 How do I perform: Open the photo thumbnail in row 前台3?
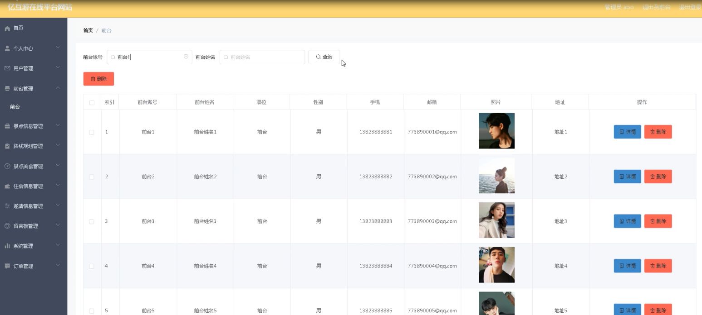click(496, 220)
